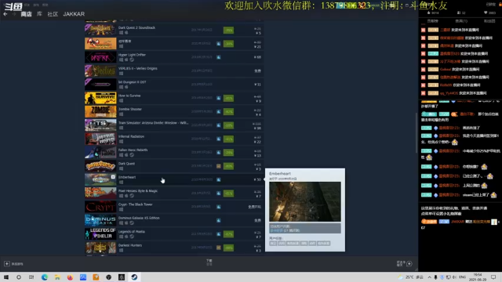Open the JAKKAR profile tab
The image size is (502, 282).
click(x=74, y=14)
